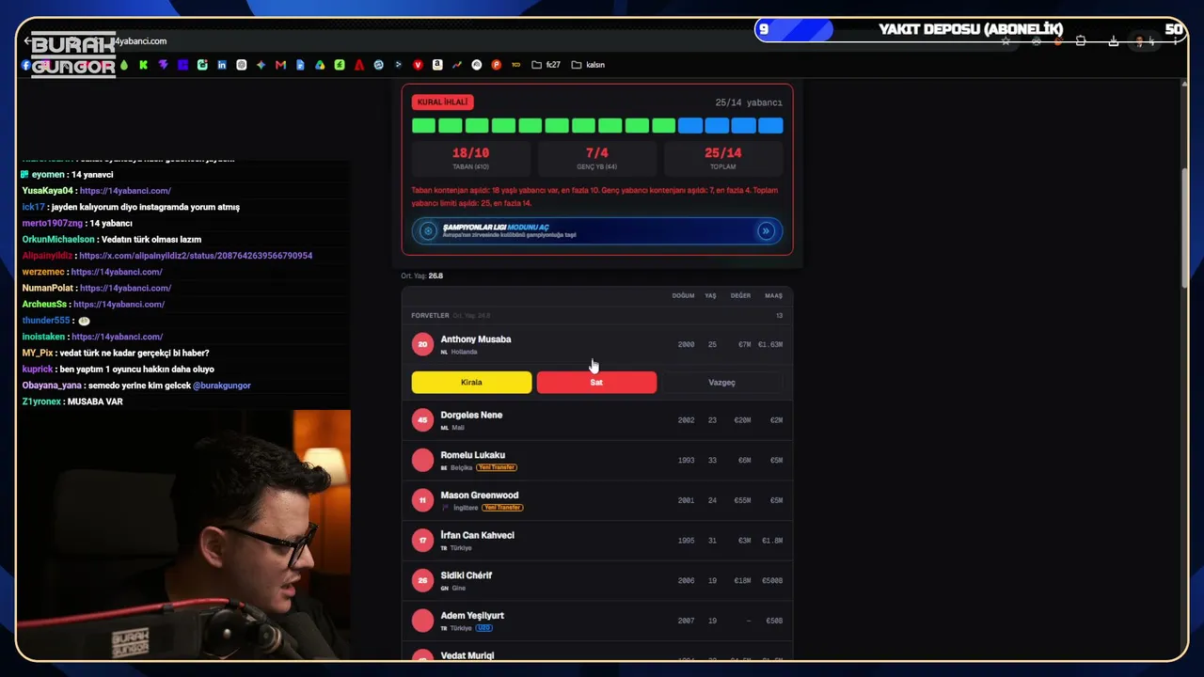Click İrfan Can Kahveci's number 17 badge
This screenshot has width=1204, height=677.
[422, 541]
